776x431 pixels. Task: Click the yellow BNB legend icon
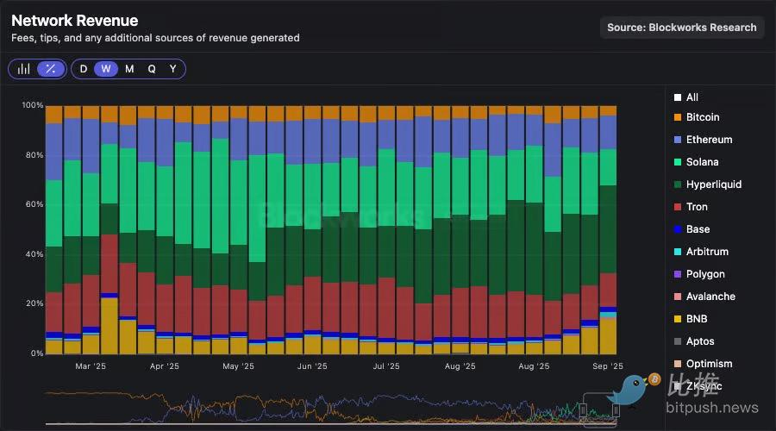pyautogui.click(x=678, y=319)
